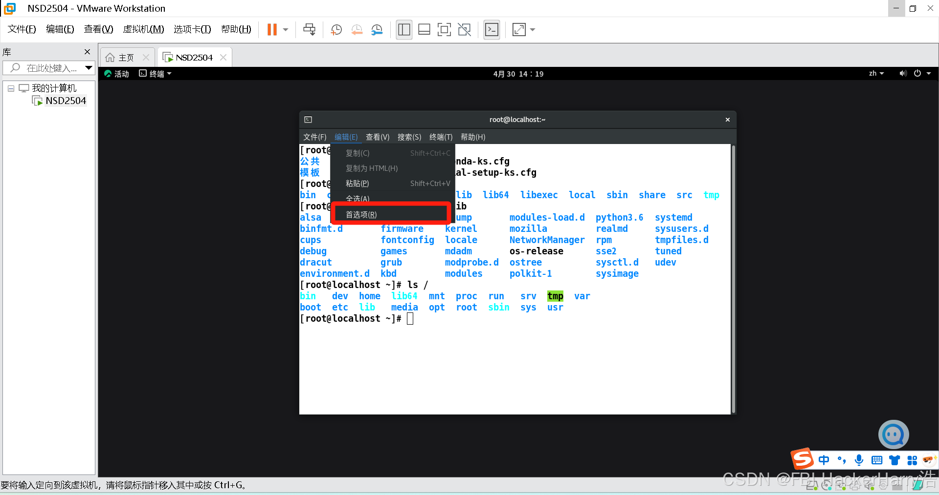
Task: Click the NetworkManager entry in terminal listing
Action: (x=547, y=240)
